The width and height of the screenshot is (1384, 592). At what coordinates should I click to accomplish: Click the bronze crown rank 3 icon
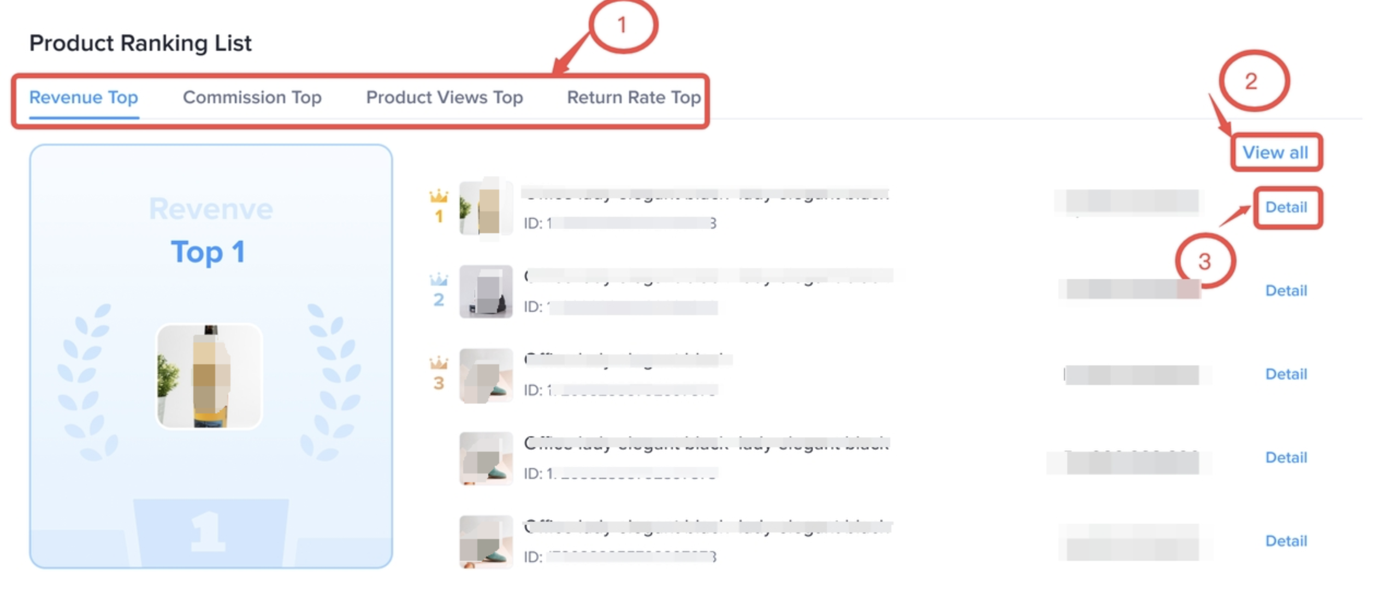(x=439, y=363)
